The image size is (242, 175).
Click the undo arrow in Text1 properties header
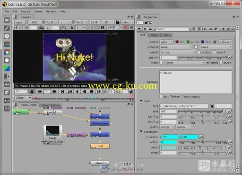[x=205, y=29]
